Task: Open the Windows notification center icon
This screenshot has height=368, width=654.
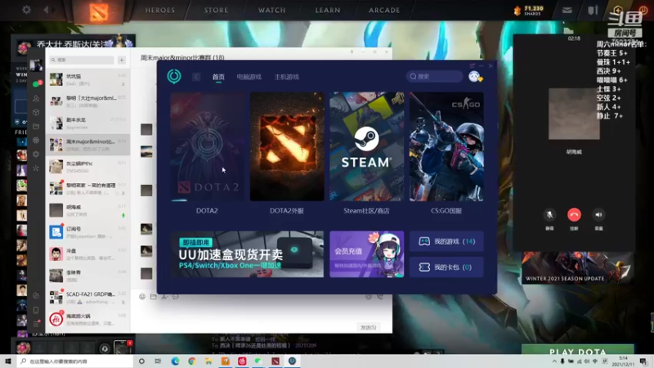Action: point(643,361)
